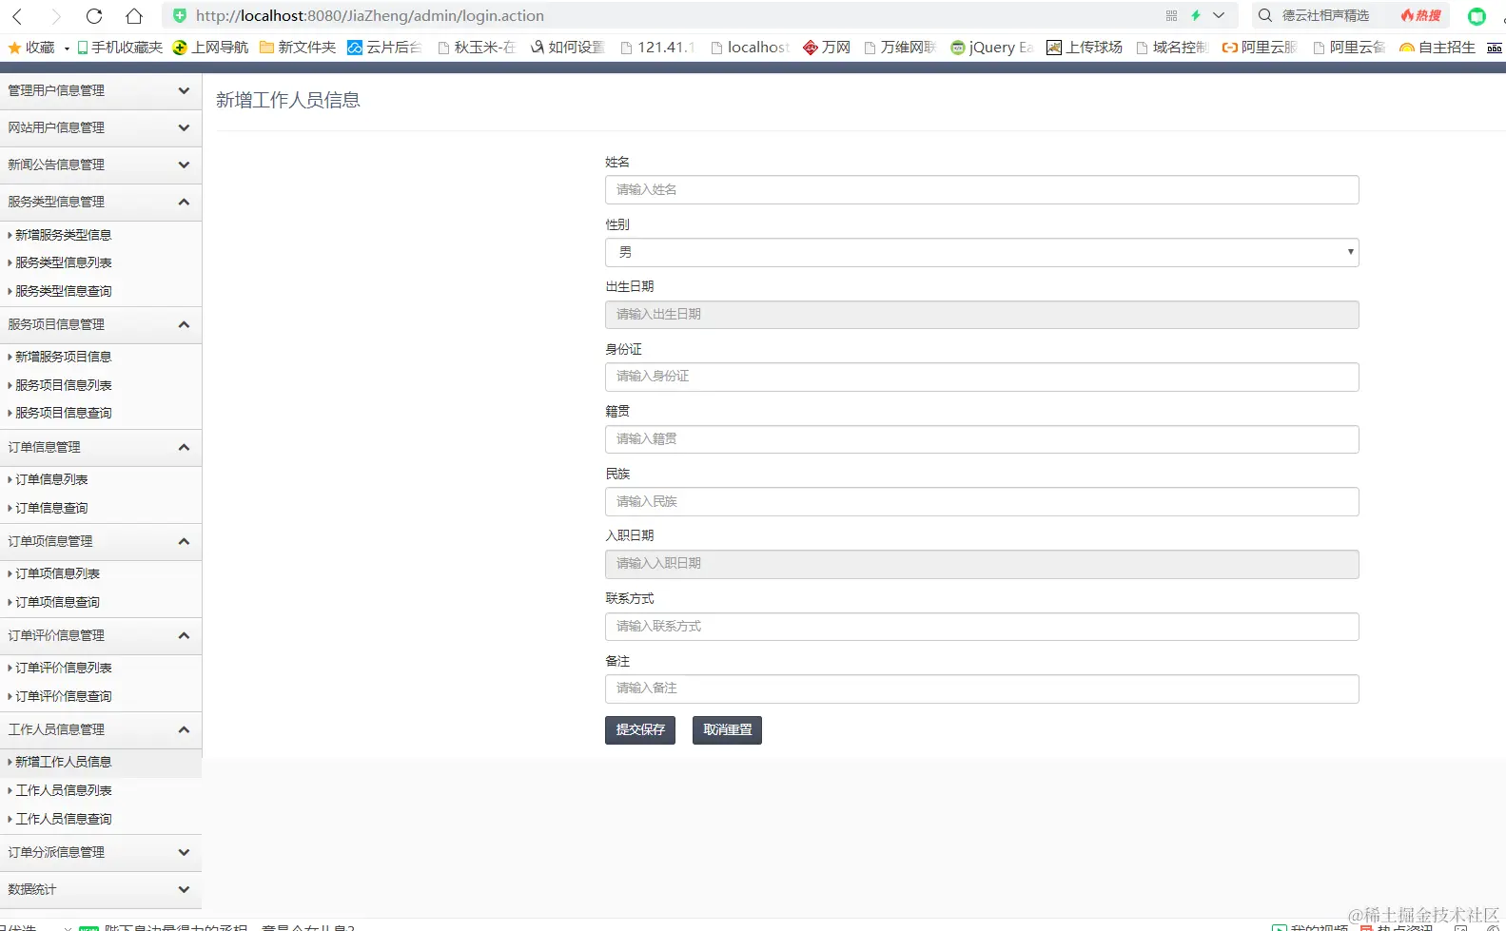Open 上网导航 bookmark

click(x=210, y=48)
